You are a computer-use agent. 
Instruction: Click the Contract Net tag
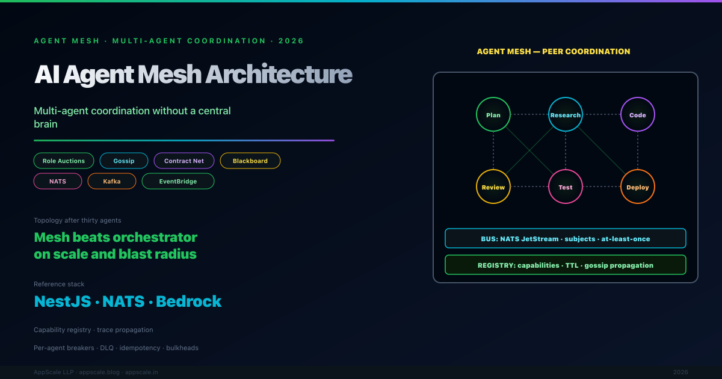click(x=184, y=161)
